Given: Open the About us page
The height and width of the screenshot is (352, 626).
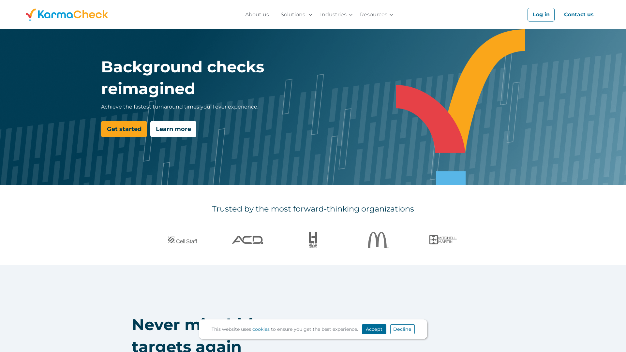Looking at the screenshot, I should 257,14.
